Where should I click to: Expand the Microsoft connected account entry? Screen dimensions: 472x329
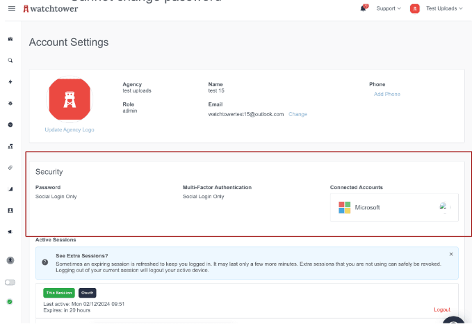(x=449, y=207)
